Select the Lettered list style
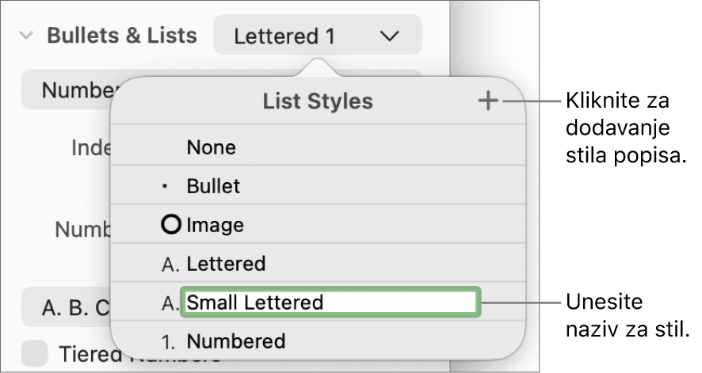This screenshot has width=702, height=373. tap(227, 264)
